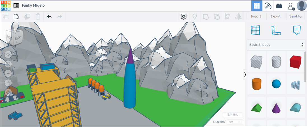
Task: Click the Send To button
Action: point(295,16)
